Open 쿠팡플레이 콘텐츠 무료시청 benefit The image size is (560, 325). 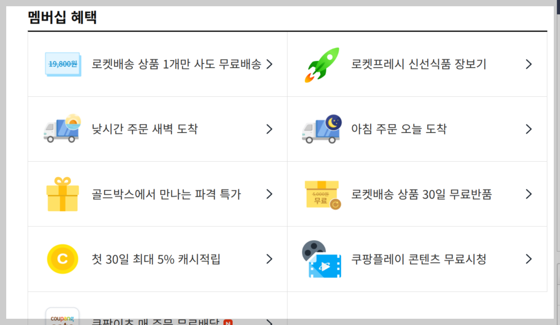coord(417,259)
